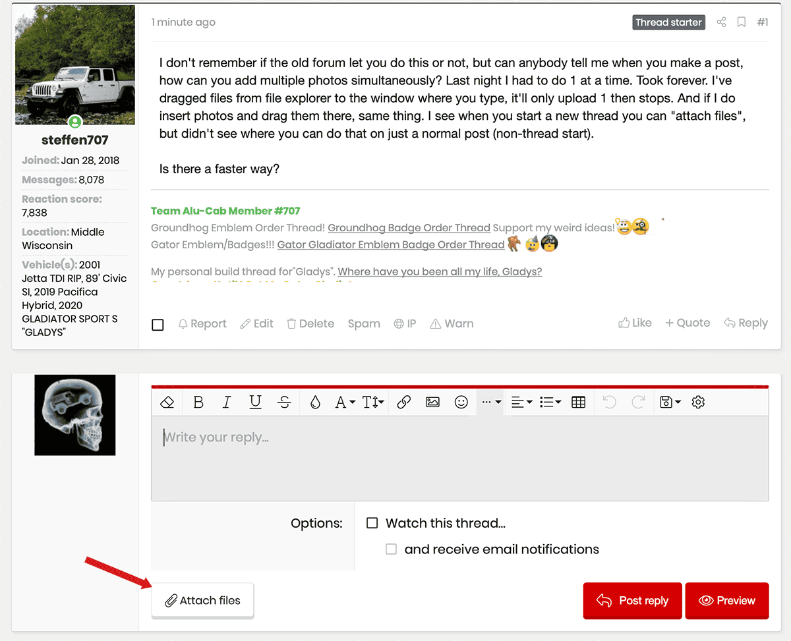Open the text color droplet tool

click(315, 402)
